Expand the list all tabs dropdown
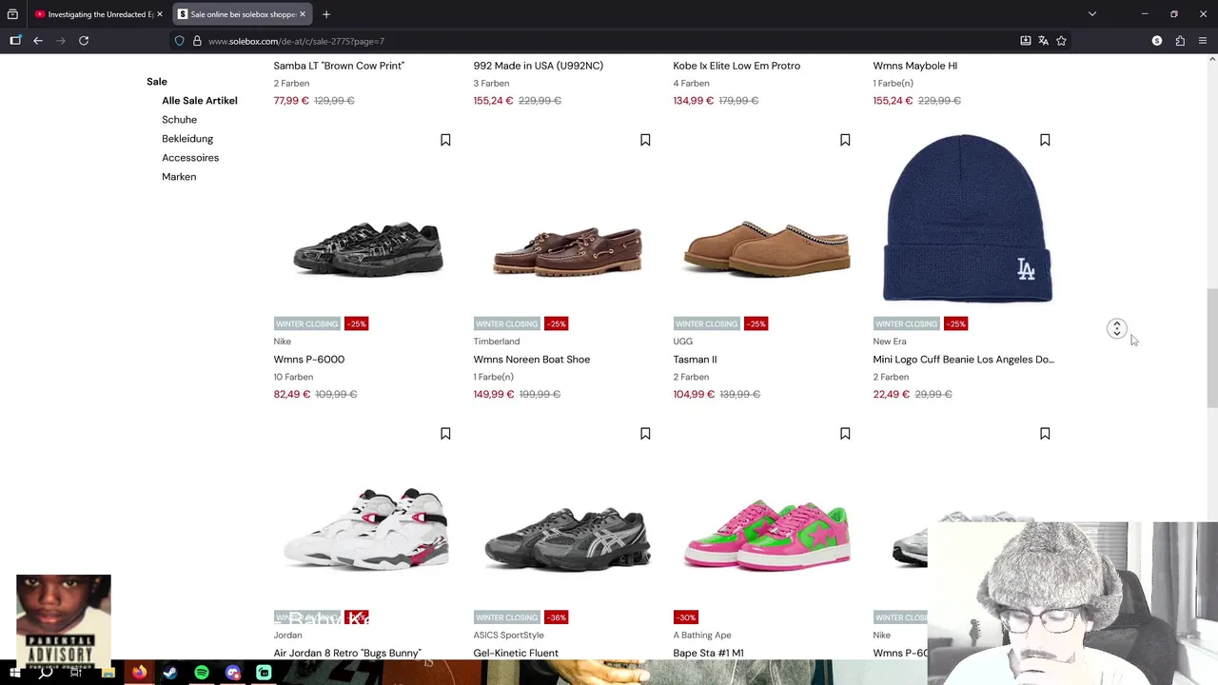 coord(1092,14)
